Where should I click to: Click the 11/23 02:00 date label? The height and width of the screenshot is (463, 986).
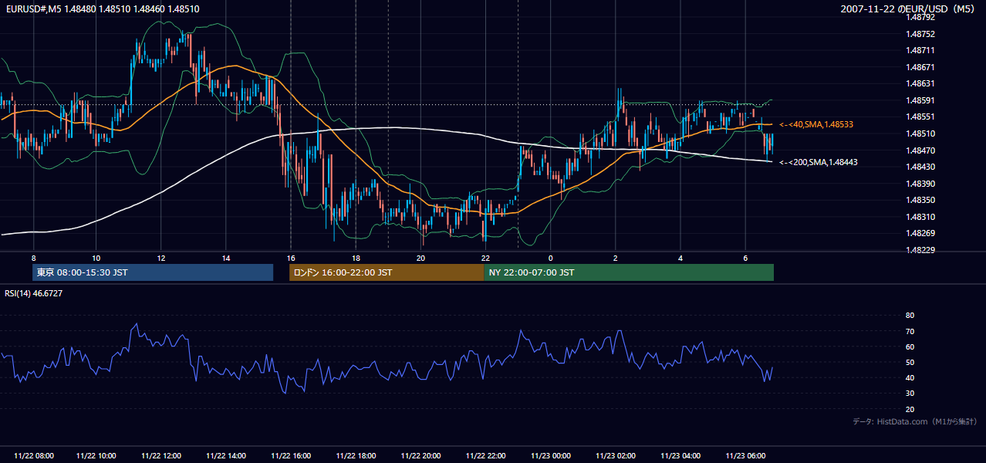point(615,456)
